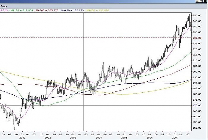
Task: Click the 250.00 price axis label
Action: click(x=197, y=15)
